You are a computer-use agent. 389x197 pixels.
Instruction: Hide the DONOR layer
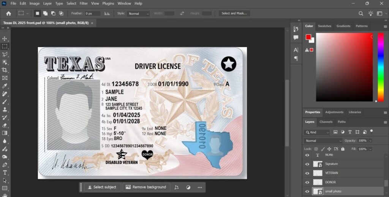point(307,182)
